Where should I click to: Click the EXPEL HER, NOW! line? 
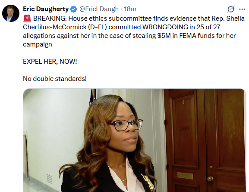[50, 62]
